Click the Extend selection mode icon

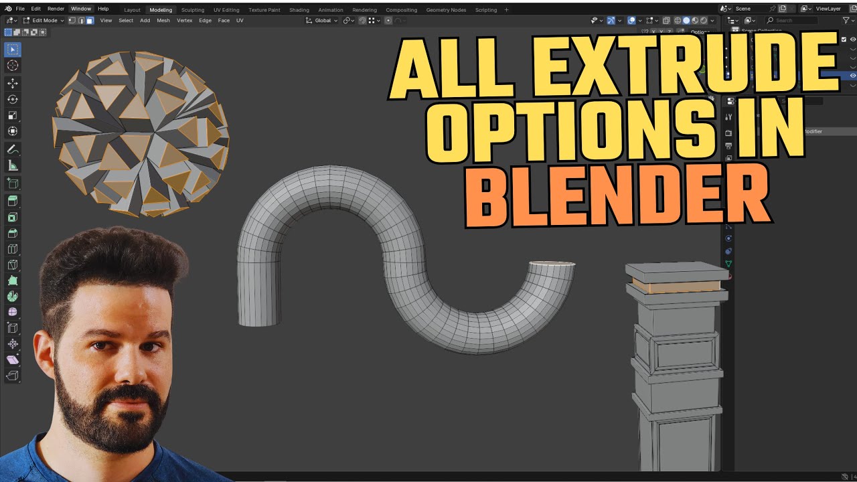tap(16, 32)
